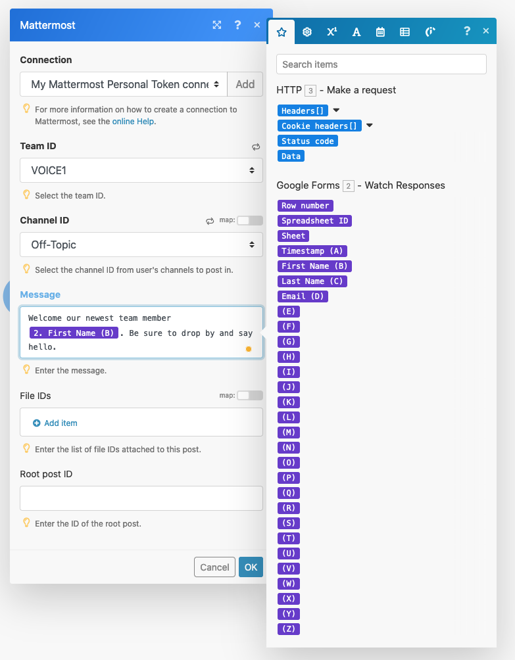The width and height of the screenshot is (515, 660).
Task: Open the general functions gear tab
Action: (307, 32)
